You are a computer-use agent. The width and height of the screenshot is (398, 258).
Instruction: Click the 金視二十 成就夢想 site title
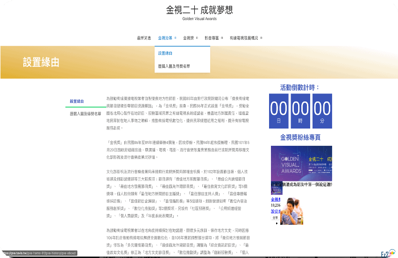(199, 10)
